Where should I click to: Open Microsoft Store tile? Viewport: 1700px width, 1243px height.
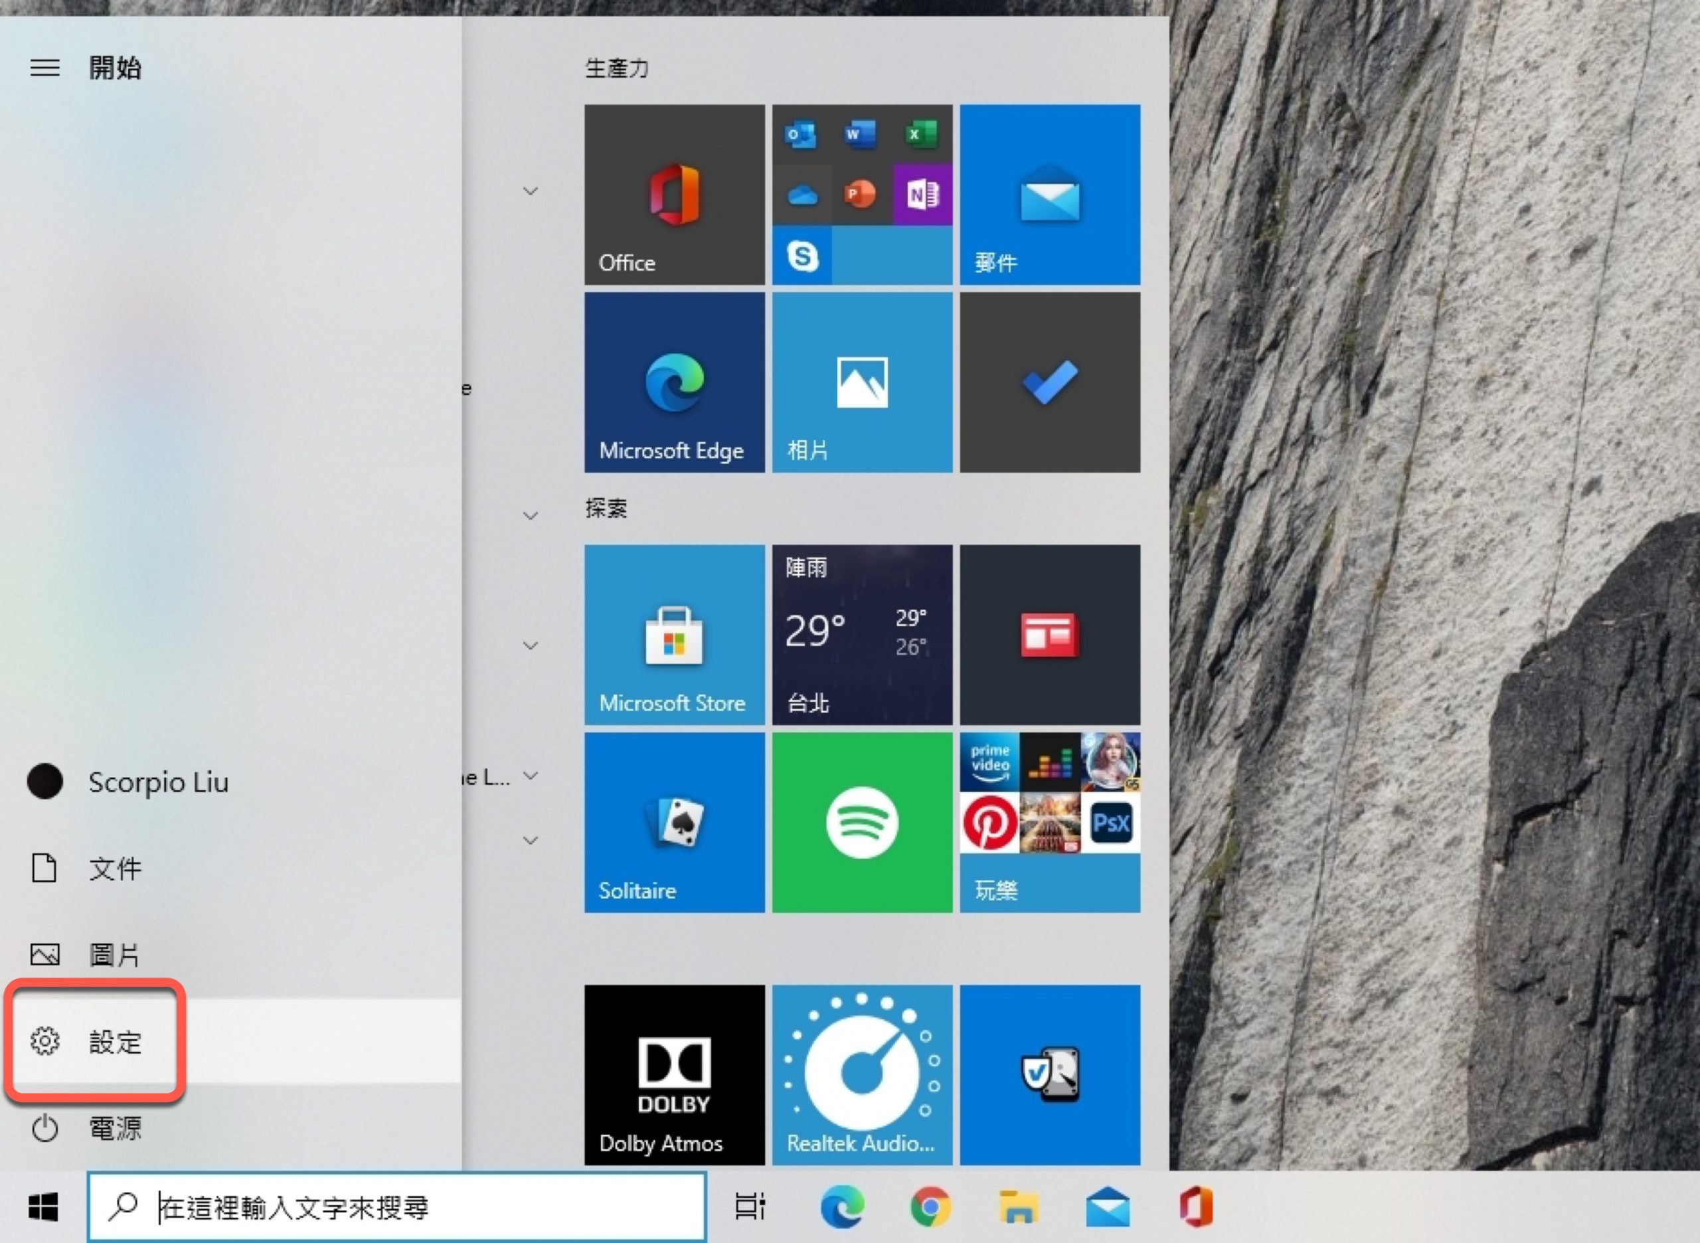[673, 634]
